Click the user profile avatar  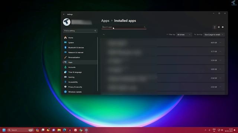tap(67, 22)
